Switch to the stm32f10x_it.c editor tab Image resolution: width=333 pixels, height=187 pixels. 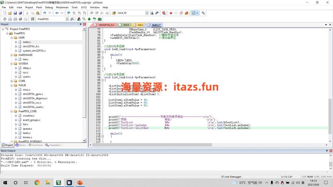pos(105,25)
